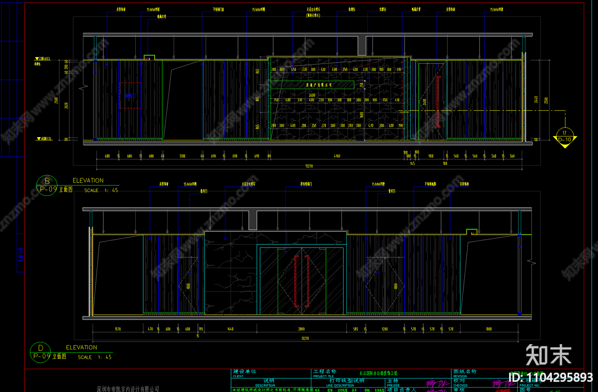
Task: Select the 4160 dimension text
Action: click(x=337, y=156)
